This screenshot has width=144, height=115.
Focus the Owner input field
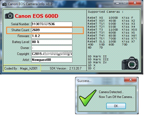click(52, 48)
